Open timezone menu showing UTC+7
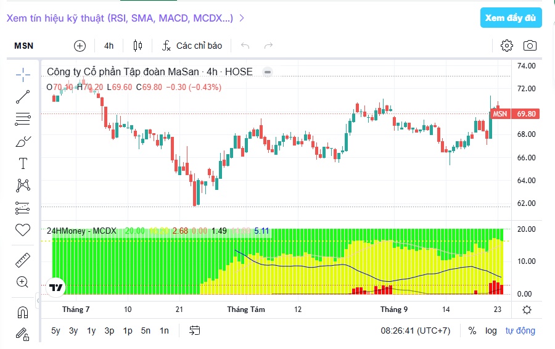The width and height of the screenshot is (555, 349). (416, 331)
